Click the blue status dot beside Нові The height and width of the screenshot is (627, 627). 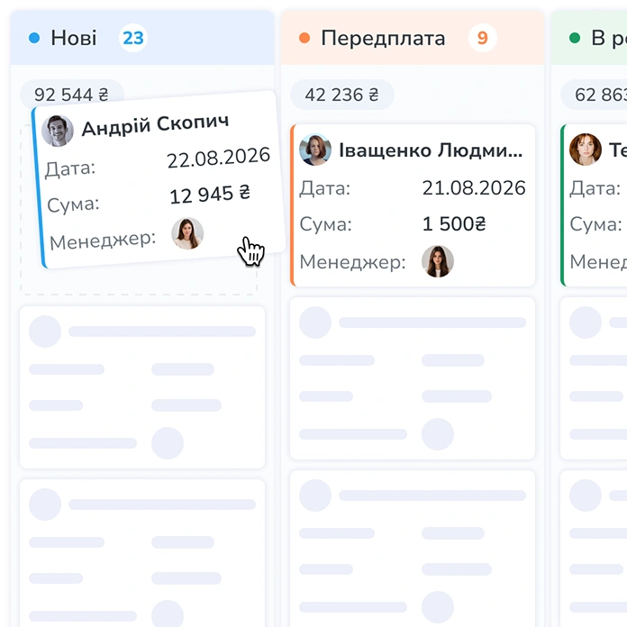point(34,38)
